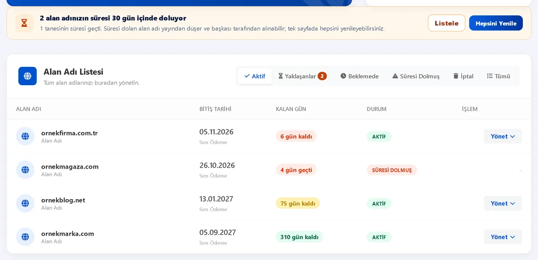Switch to the Aktif tab
The height and width of the screenshot is (260, 538).
tap(255, 76)
